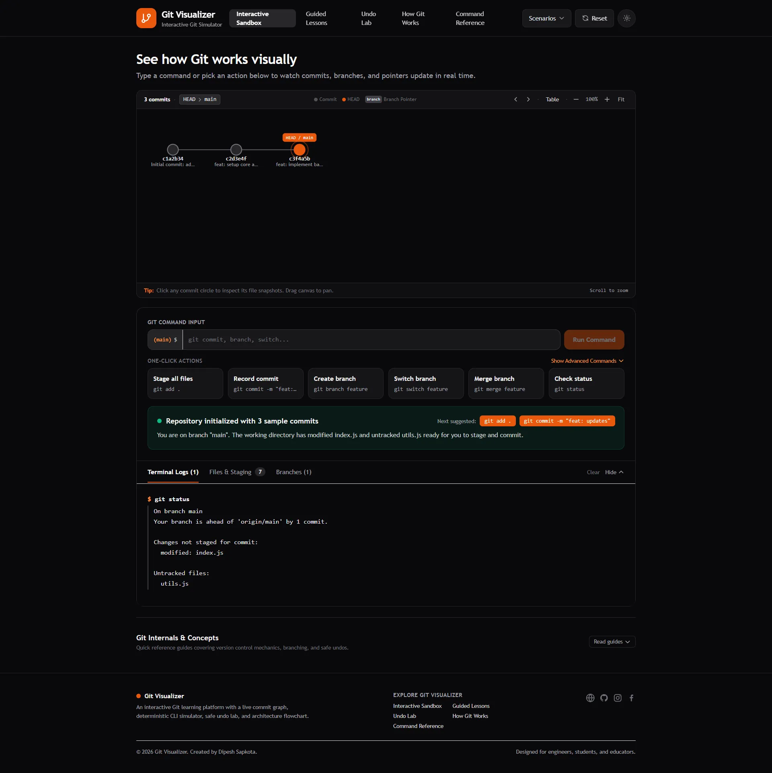Click the HEAD / main branch pointer label
This screenshot has width=772, height=773.
coord(300,138)
